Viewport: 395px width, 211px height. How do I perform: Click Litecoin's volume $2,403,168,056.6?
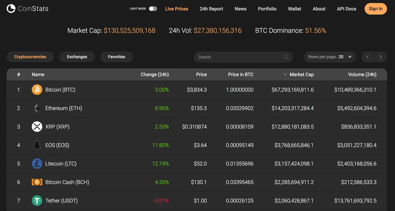(x=357, y=164)
